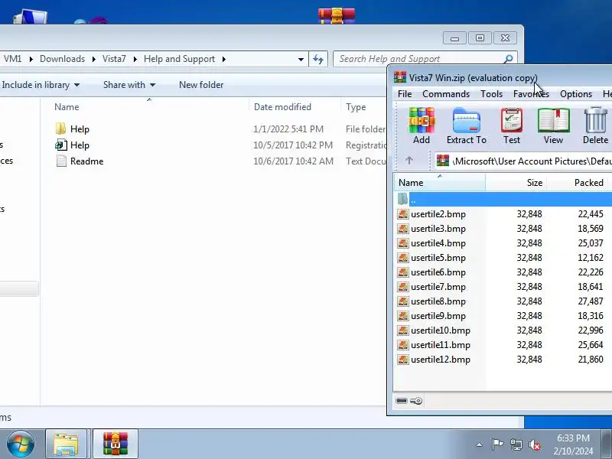Click the muted volume tray icon
Image resolution: width=612 pixels, height=459 pixels.
(x=535, y=444)
